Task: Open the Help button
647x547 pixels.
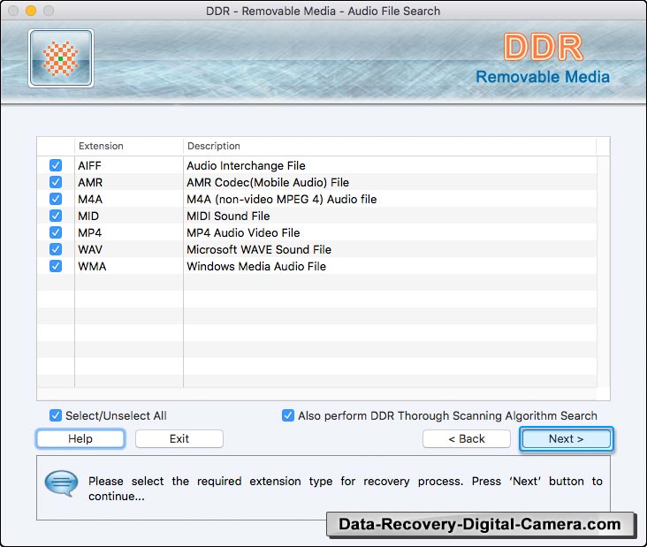Action: click(x=80, y=438)
